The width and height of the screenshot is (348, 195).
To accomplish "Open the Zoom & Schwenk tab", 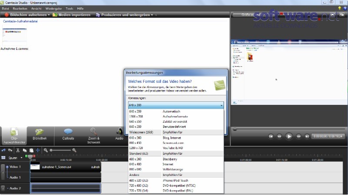I will coord(94,136).
